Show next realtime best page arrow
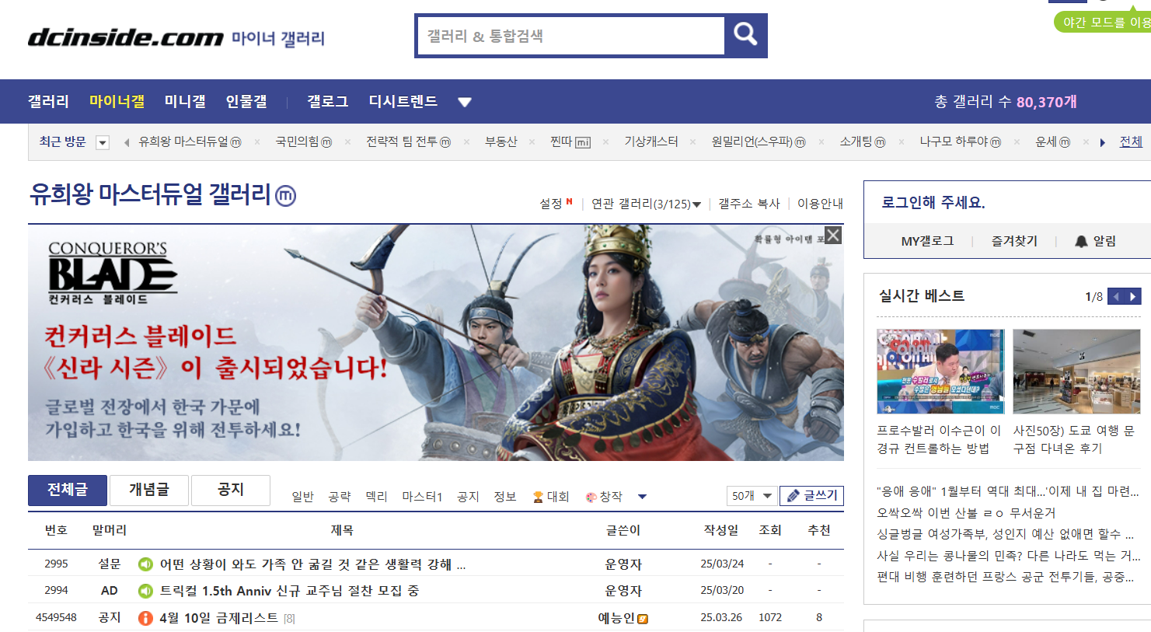 [x=1133, y=296]
